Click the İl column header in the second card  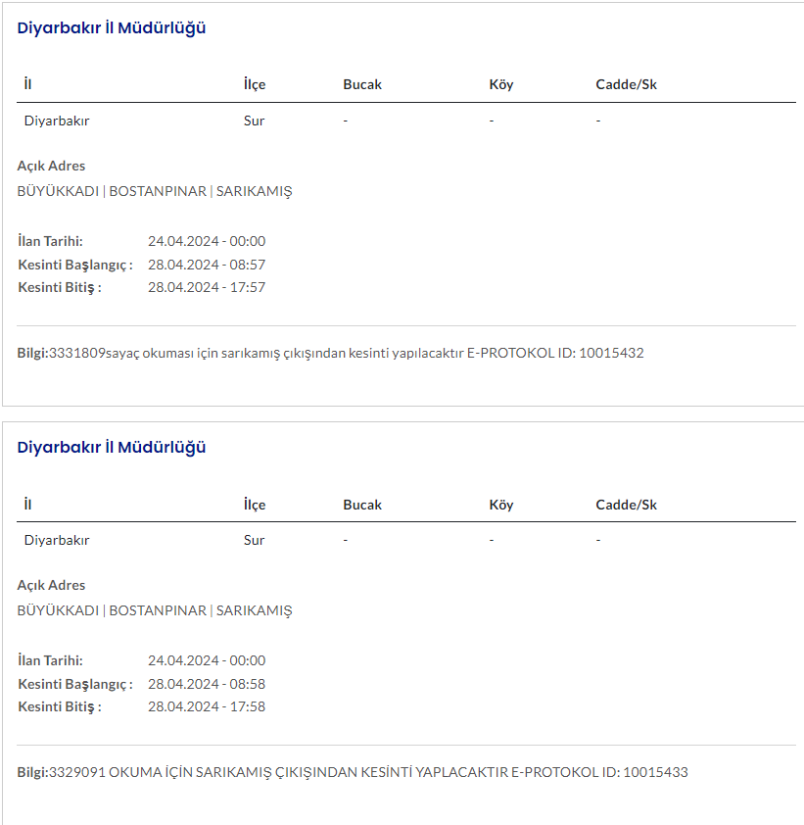[28, 505]
